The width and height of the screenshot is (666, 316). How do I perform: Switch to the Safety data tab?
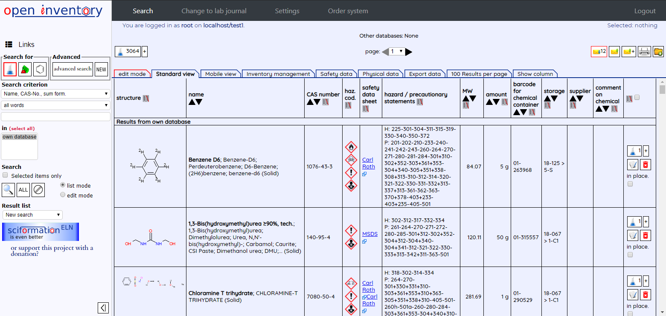(336, 74)
